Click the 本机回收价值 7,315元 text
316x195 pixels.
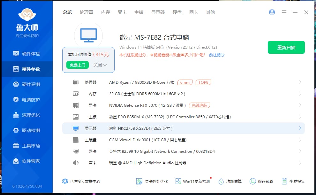pos(88,54)
